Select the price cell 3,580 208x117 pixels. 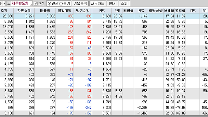9,32
